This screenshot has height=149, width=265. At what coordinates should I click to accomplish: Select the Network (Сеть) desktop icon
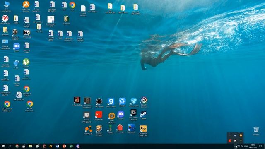point(16,64)
